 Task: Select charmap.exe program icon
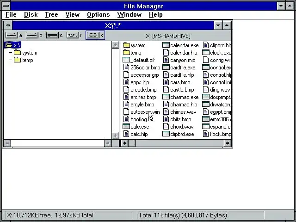click(x=166, y=97)
